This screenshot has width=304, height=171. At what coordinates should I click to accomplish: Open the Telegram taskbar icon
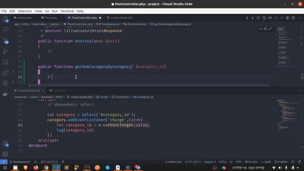coord(138,168)
